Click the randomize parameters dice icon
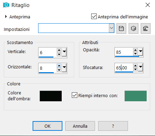 click(134, 28)
